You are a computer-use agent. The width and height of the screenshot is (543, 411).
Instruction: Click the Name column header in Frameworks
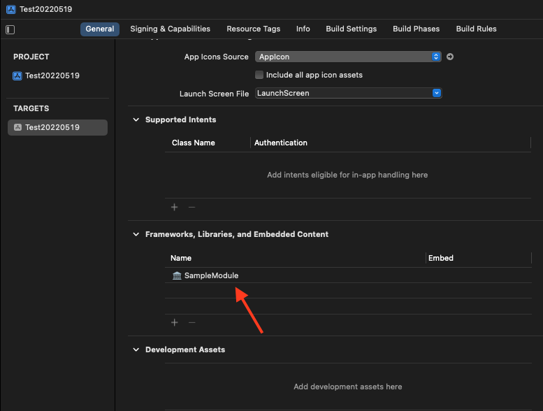(181, 259)
